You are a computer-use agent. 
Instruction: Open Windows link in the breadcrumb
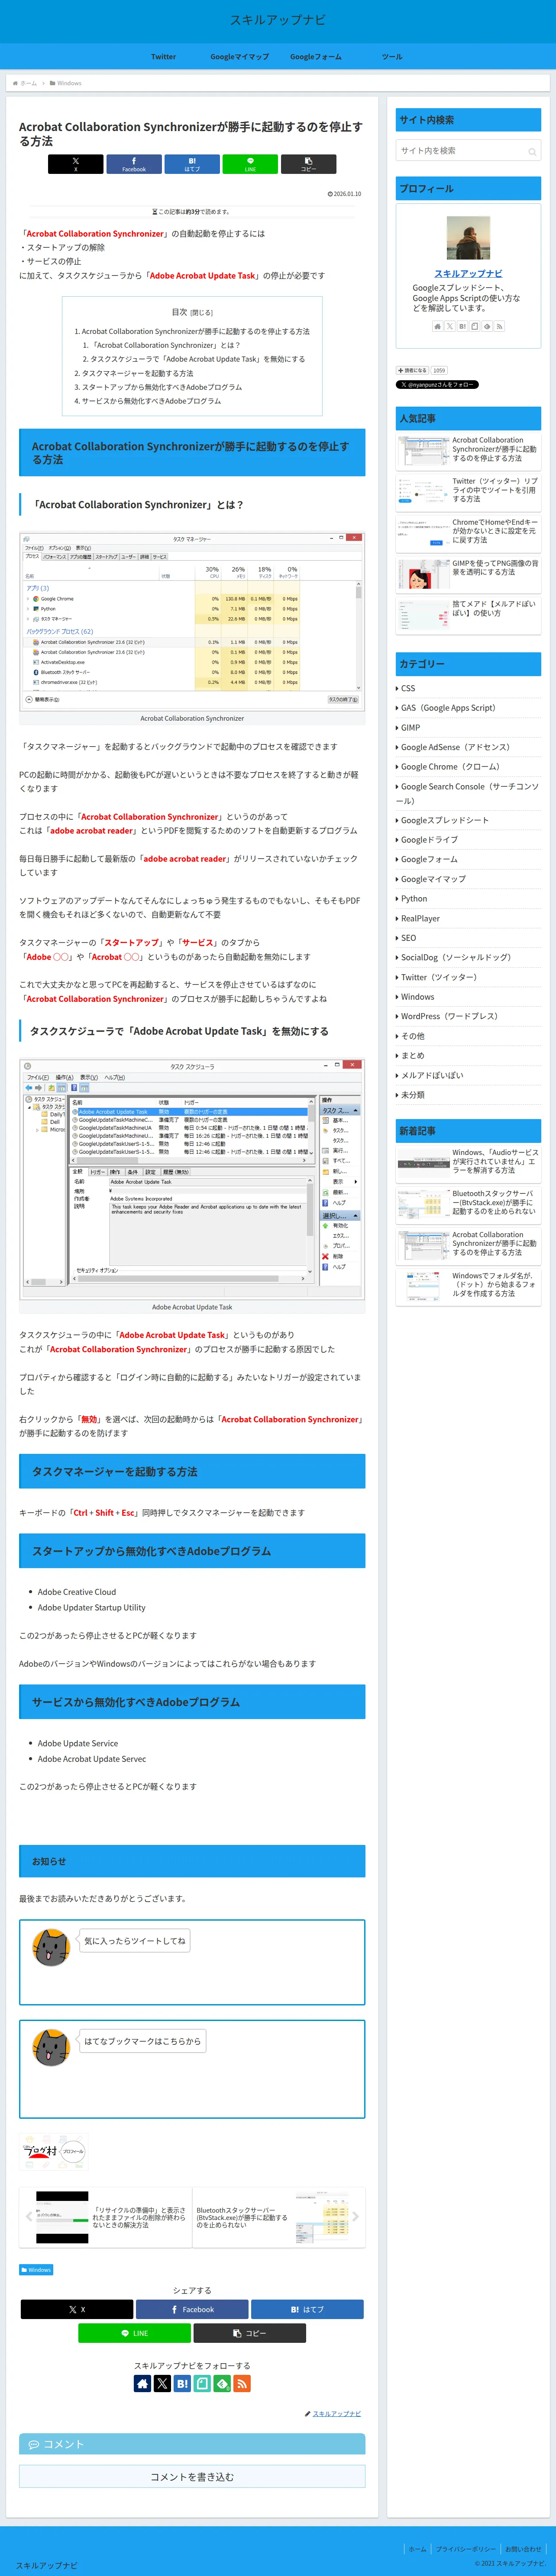click(x=69, y=83)
